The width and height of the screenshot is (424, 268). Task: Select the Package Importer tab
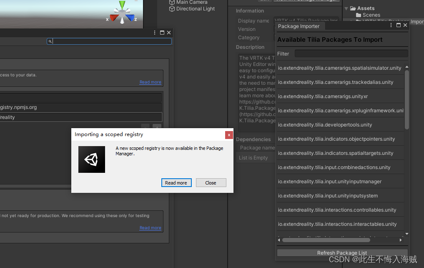[x=299, y=26]
